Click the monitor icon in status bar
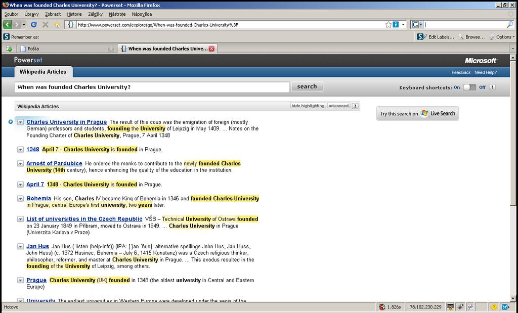The image size is (518, 313). [450, 307]
